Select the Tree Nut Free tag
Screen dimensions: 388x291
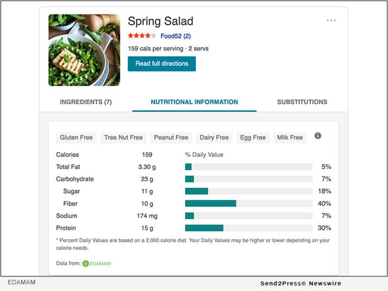pos(123,138)
